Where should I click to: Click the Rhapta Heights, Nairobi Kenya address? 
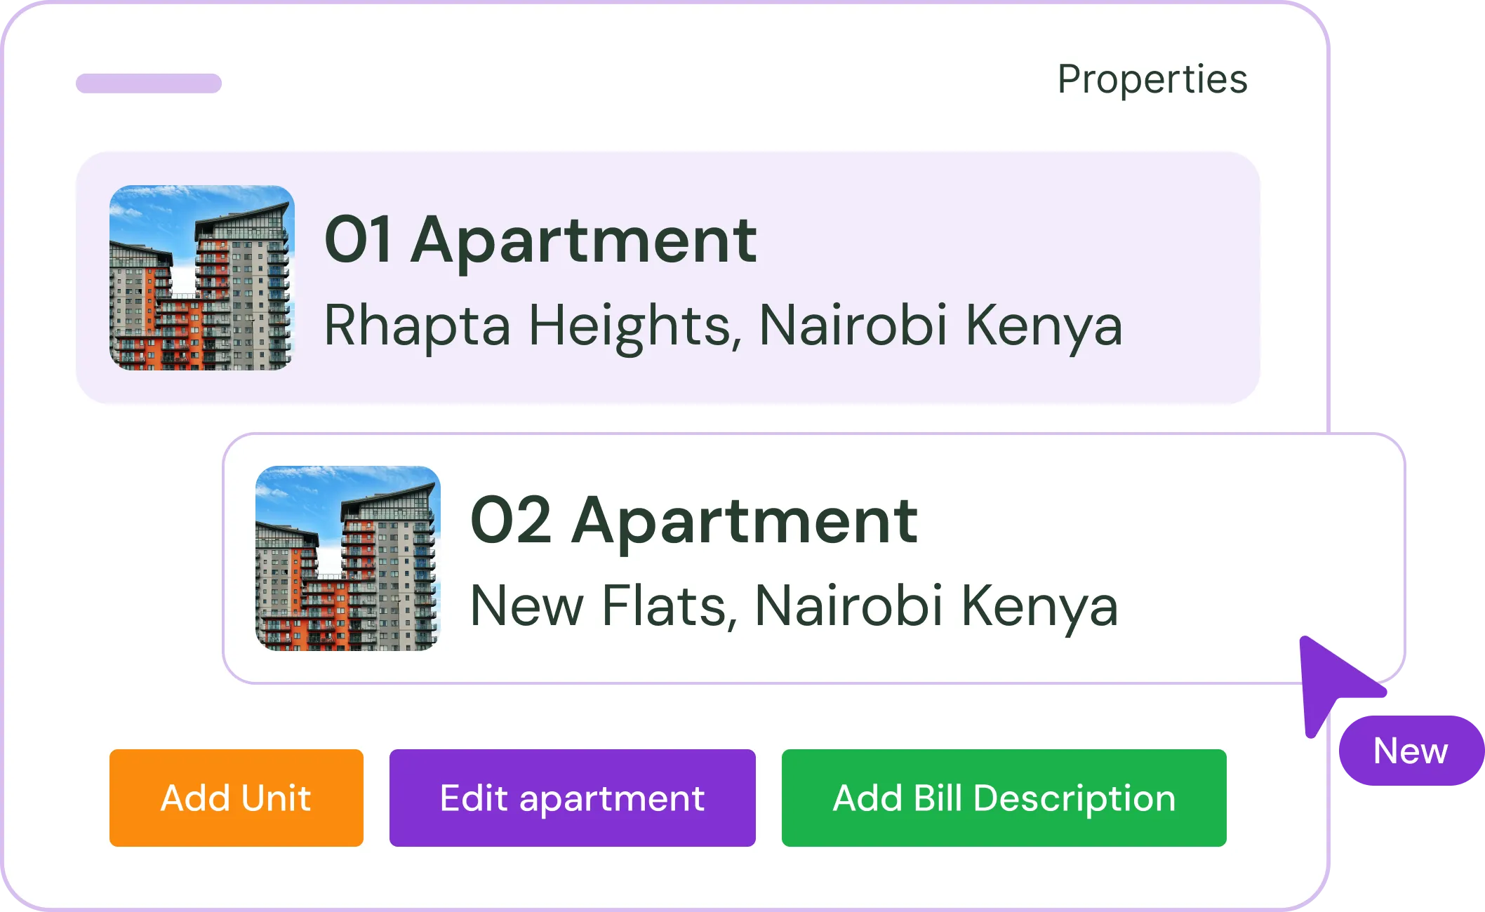tap(723, 326)
